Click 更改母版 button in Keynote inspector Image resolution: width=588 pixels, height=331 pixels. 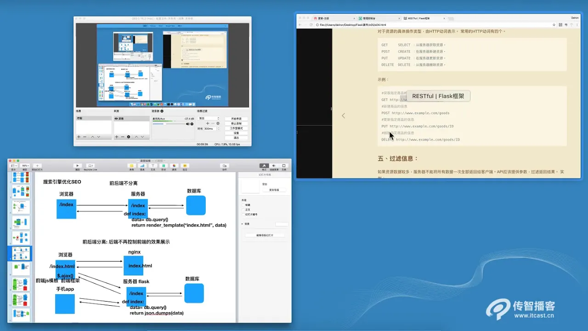(274, 190)
